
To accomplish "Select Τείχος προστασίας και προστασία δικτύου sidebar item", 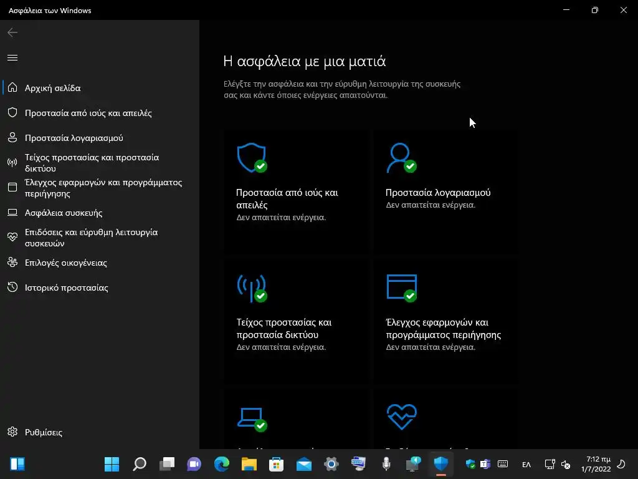I will tap(100, 163).
